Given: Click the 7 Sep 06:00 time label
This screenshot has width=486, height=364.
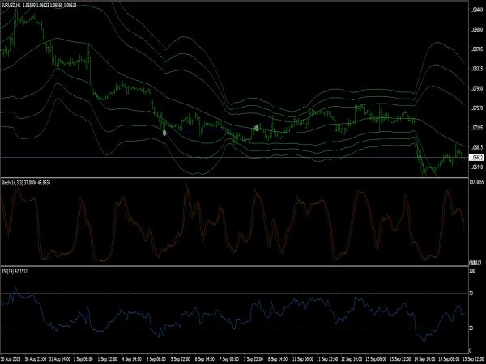Looking at the screenshot, I should coord(229,359).
